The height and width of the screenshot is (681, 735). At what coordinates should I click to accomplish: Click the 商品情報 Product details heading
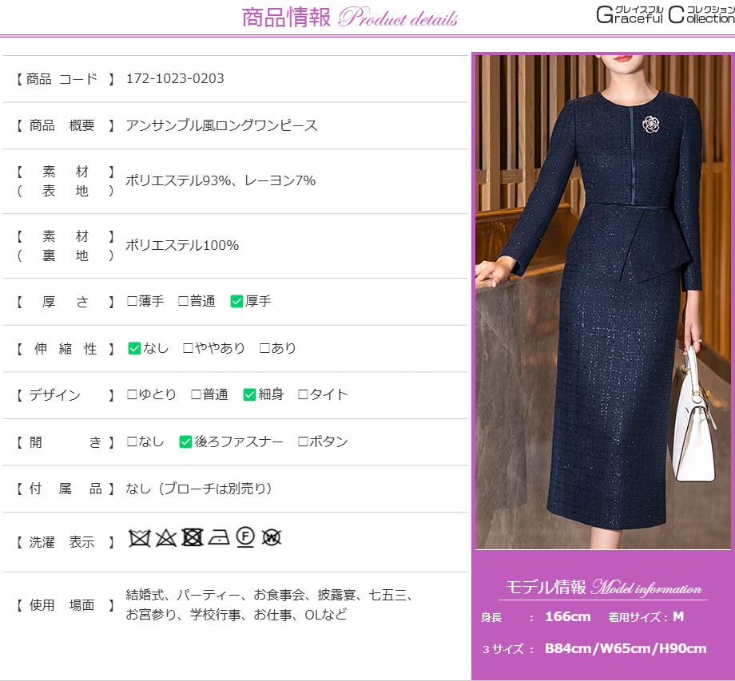[x=350, y=18]
